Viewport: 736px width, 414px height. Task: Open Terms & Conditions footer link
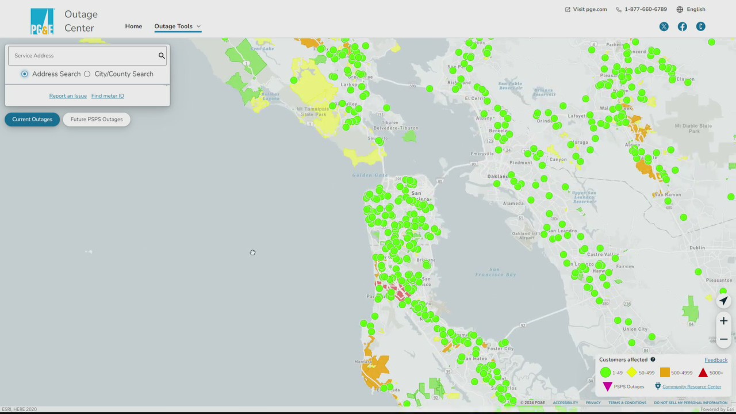click(x=627, y=402)
